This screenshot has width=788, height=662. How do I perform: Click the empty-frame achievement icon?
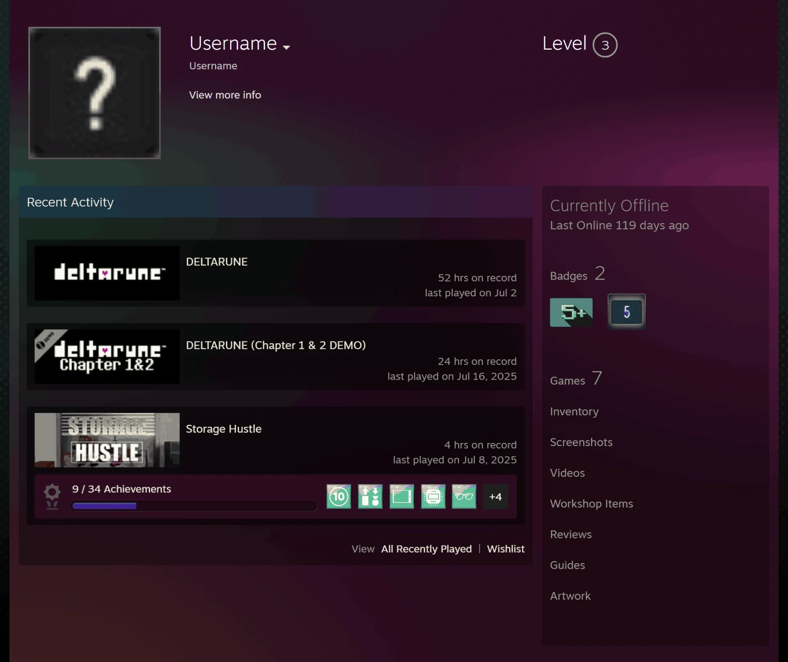pyautogui.click(x=402, y=497)
